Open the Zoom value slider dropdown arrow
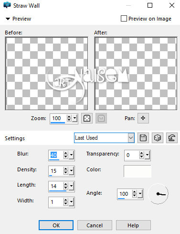Screen dimensions: 180x234 coord(75,118)
